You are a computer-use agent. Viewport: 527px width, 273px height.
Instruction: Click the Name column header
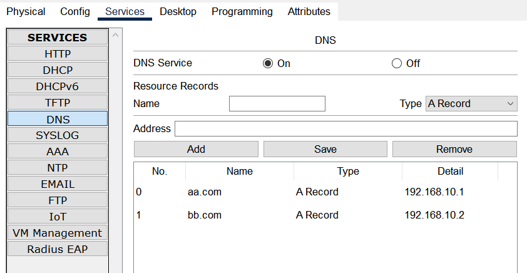(x=240, y=171)
